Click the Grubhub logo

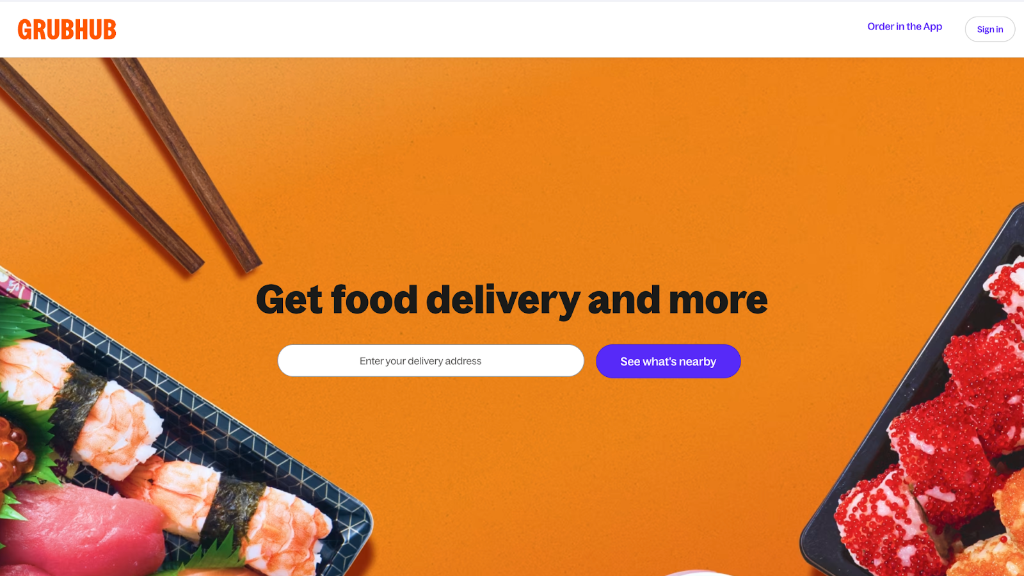click(x=67, y=29)
